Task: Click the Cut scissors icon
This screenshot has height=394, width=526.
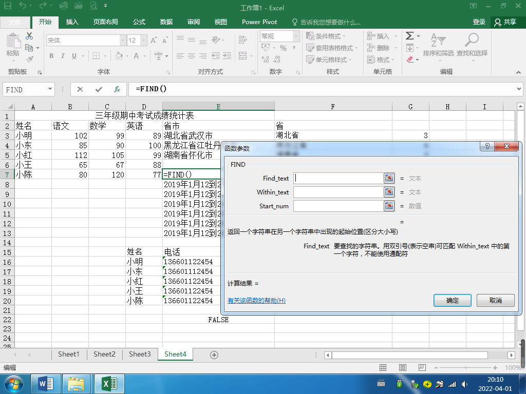Action: click(x=29, y=36)
